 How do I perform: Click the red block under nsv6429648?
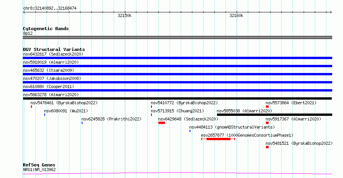click(161, 123)
